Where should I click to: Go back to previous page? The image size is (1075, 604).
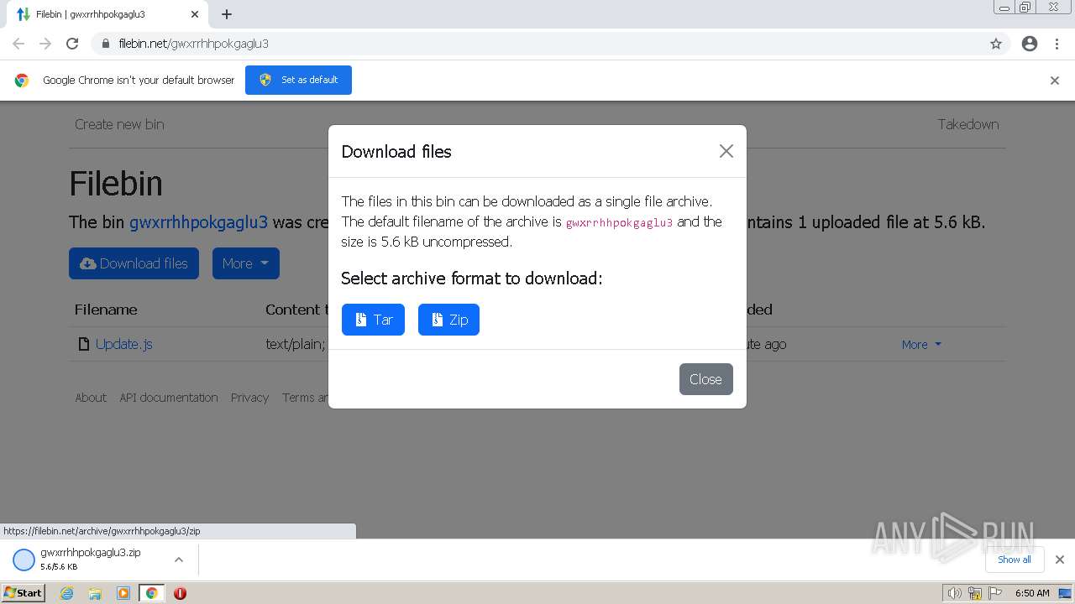(18, 44)
